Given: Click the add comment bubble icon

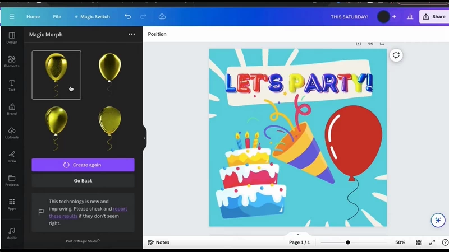Looking at the screenshot, I should coord(396,55).
